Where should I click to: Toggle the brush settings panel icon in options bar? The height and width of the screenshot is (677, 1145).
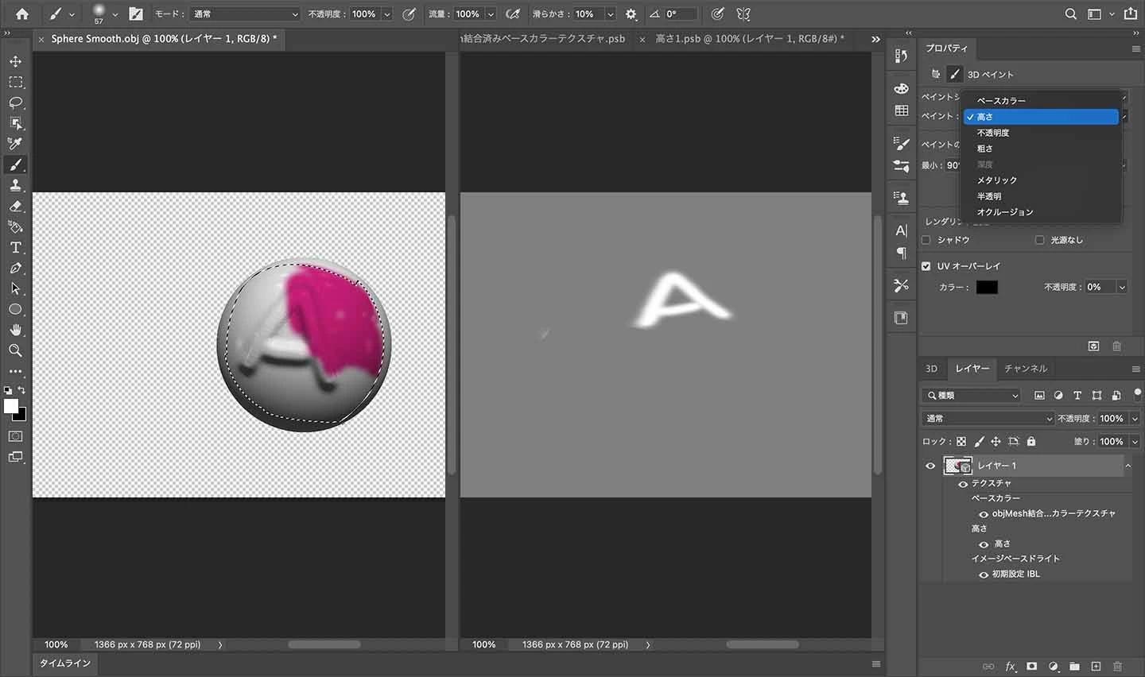click(x=136, y=14)
